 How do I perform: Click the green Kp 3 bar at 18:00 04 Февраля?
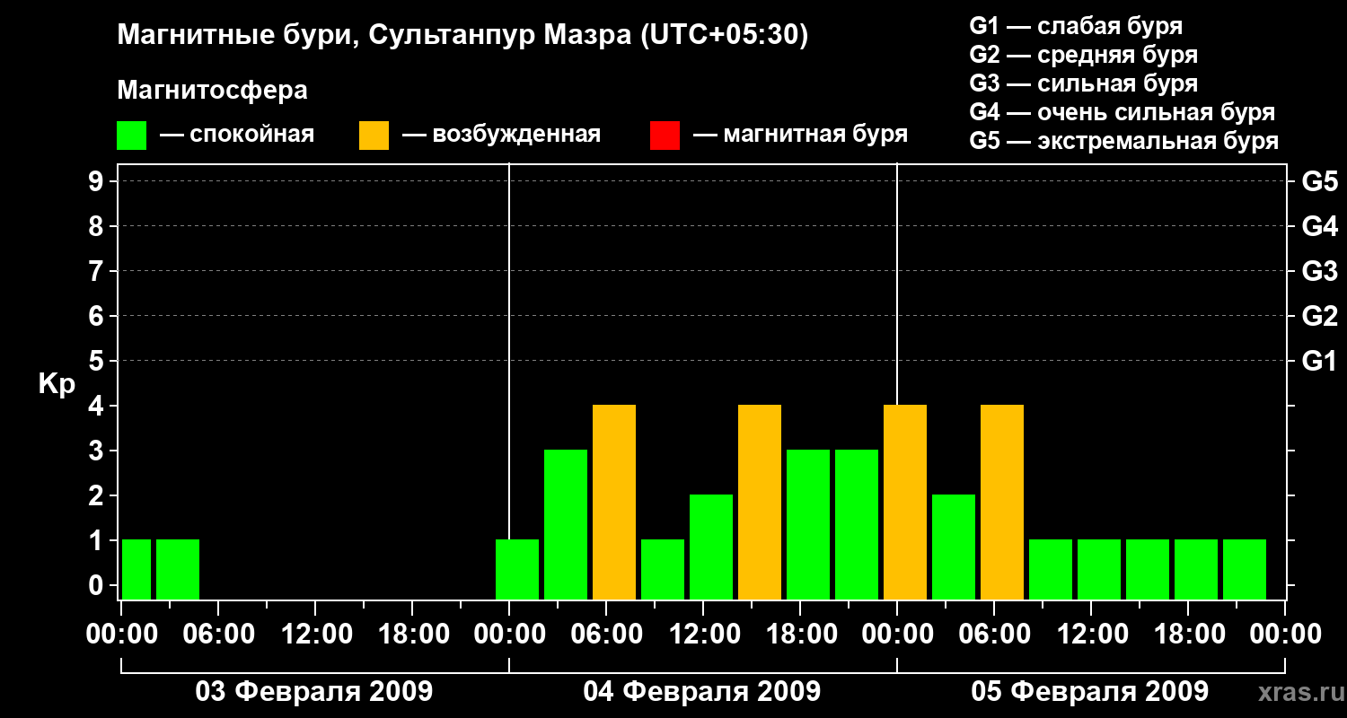pos(808,525)
